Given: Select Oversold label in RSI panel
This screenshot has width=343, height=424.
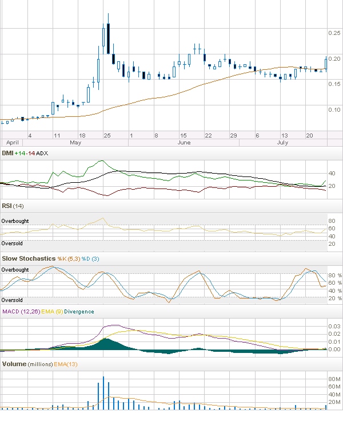Looking at the screenshot, I should point(12,244).
